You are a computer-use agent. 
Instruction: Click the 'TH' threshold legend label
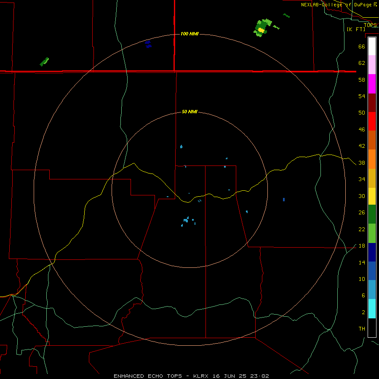coord(362,328)
